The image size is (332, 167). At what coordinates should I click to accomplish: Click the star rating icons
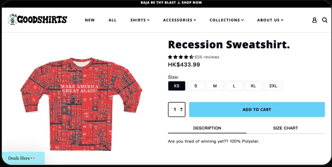point(180,57)
